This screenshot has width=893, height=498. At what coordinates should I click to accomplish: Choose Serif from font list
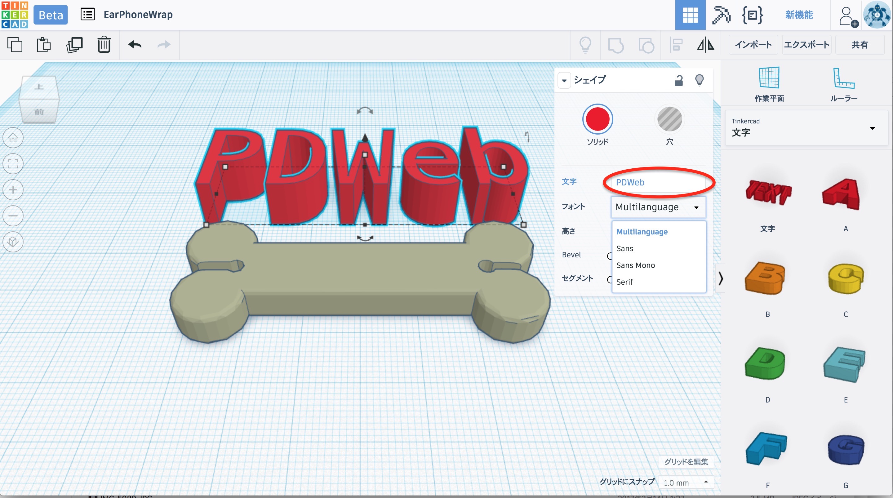[624, 282]
